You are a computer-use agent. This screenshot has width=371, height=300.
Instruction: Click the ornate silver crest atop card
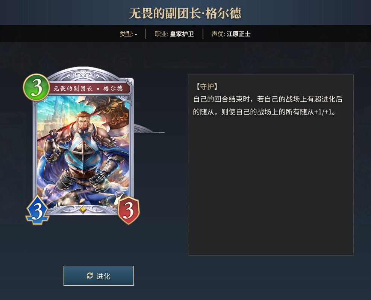click(x=83, y=75)
